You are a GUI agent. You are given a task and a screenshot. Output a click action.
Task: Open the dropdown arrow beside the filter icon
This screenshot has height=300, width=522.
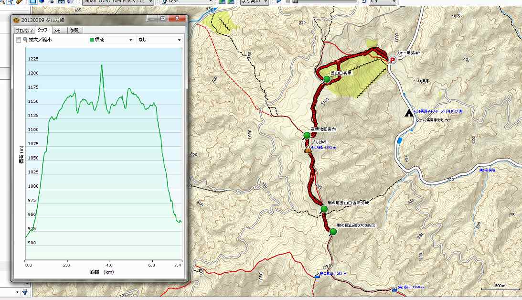coord(17,292)
